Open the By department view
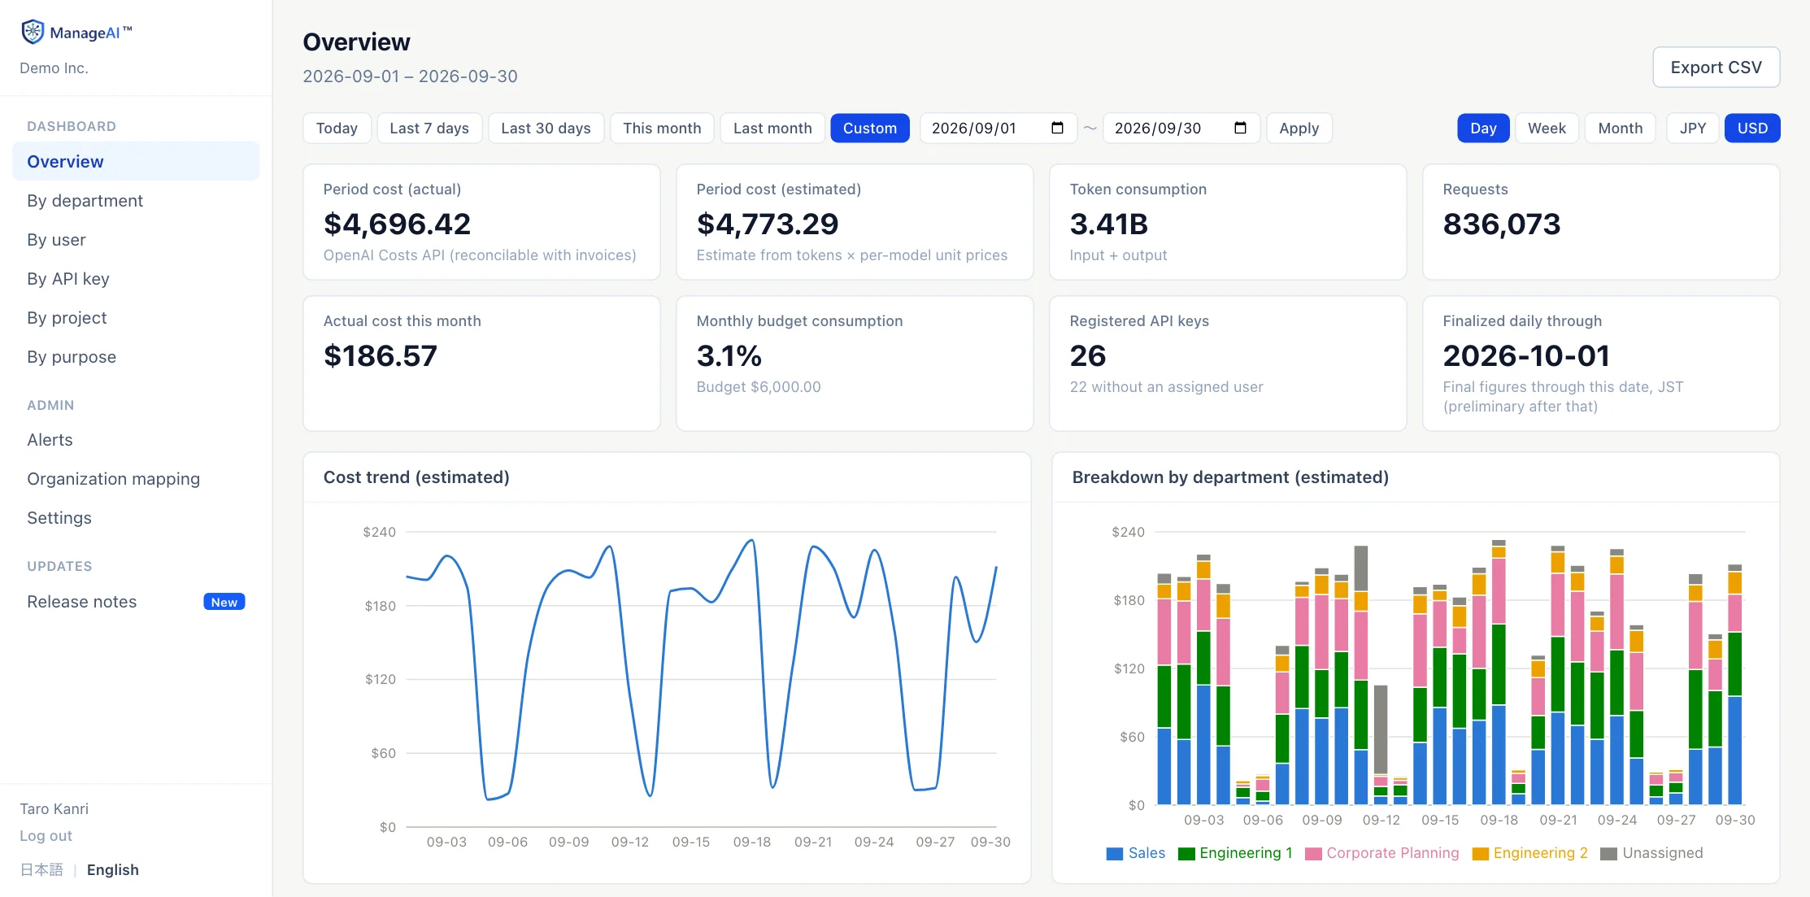 136,200
